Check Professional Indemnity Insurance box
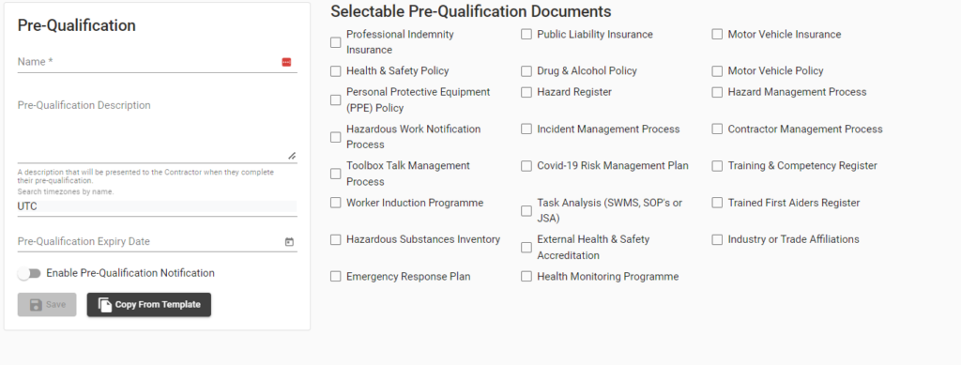The height and width of the screenshot is (365, 961). click(335, 42)
